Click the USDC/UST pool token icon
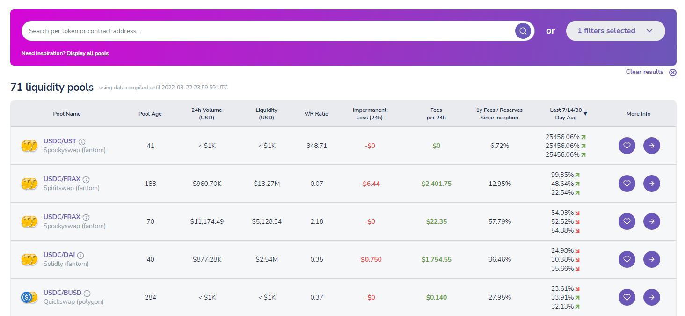Screen dimensions: 685x316 tap(29, 146)
